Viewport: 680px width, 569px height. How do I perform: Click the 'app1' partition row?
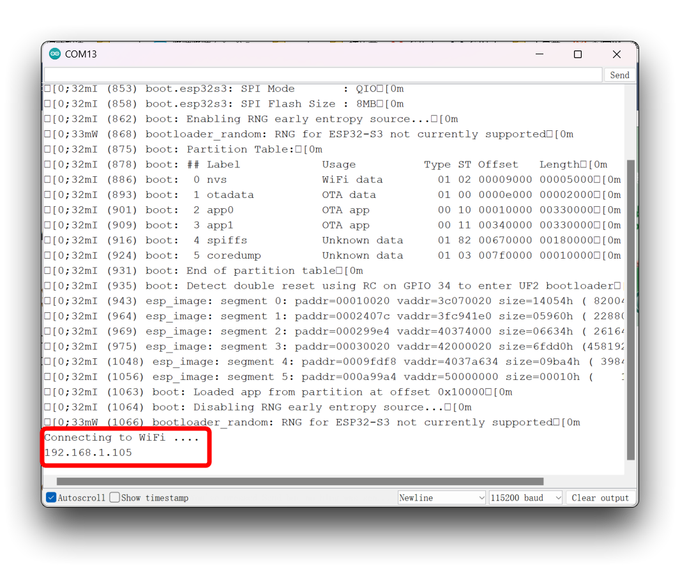[333, 225]
